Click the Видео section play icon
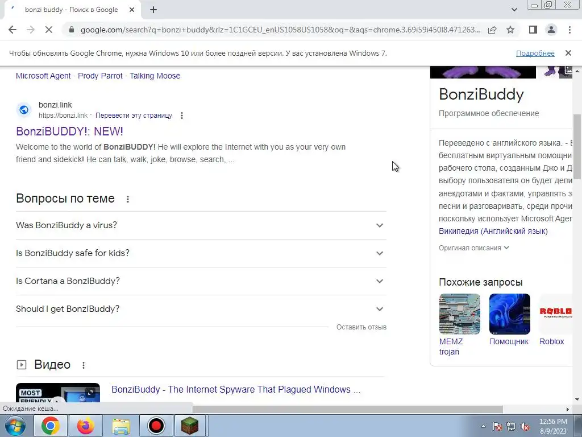This screenshot has width=582, height=437. (x=22, y=365)
